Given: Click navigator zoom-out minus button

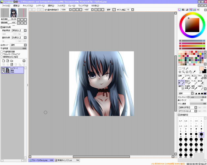Looking at the screenshot, I should (18, 20).
